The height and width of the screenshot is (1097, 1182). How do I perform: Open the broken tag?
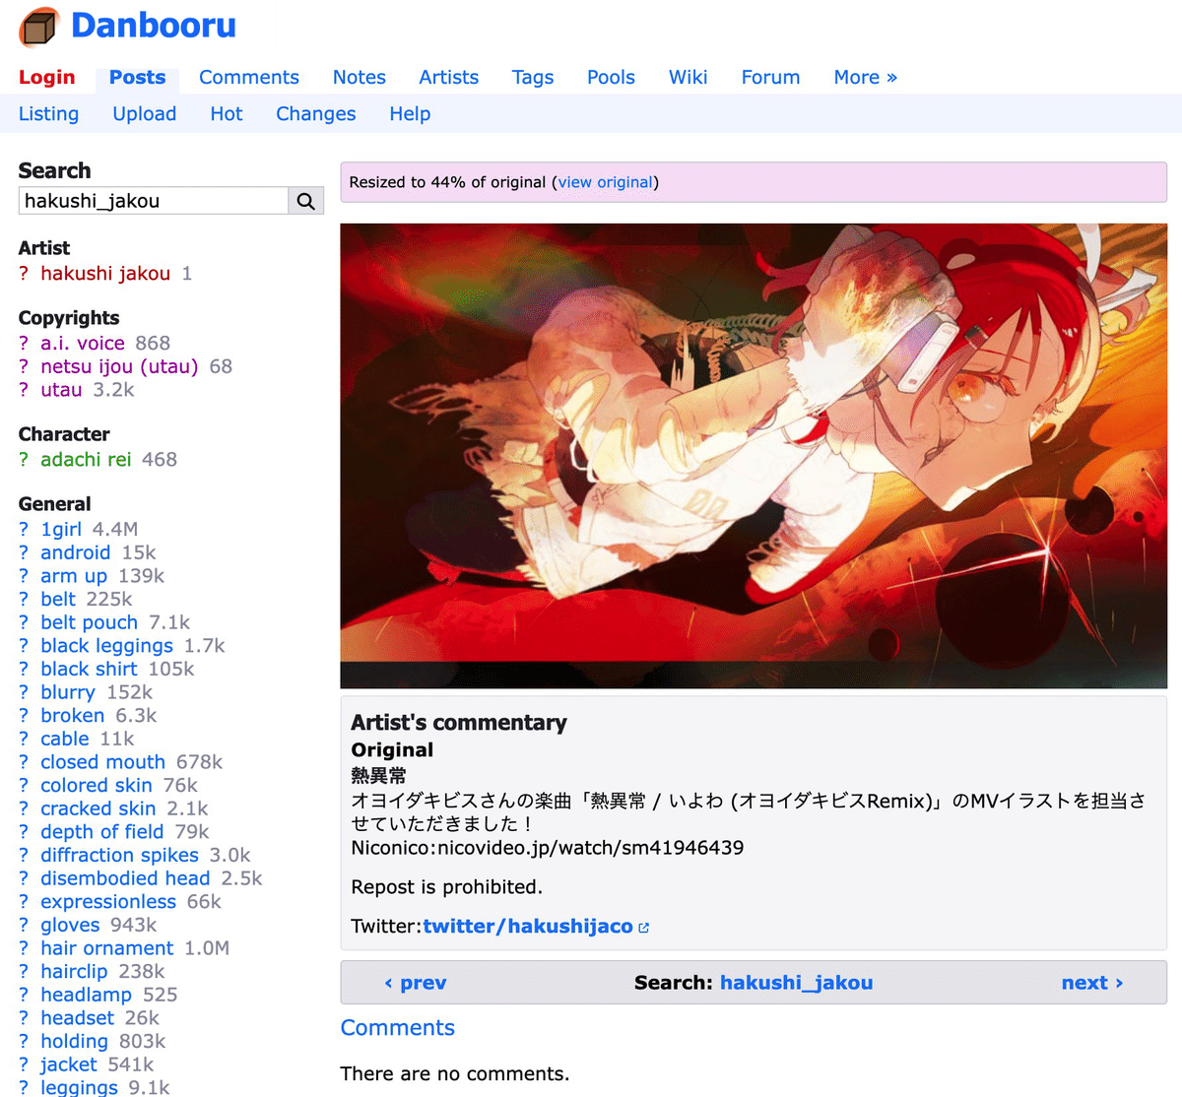tap(72, 716)
